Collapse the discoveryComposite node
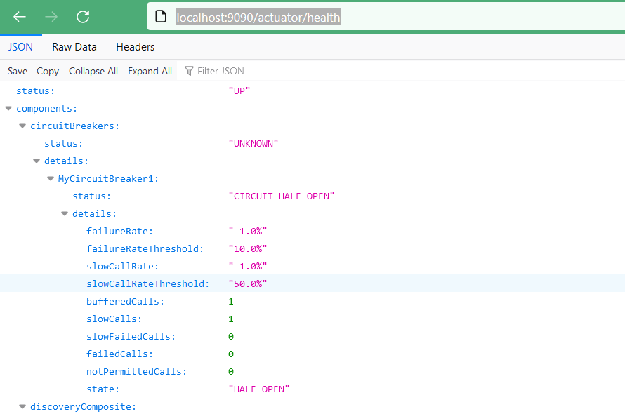The image size is (625, 414). [22, 406]
